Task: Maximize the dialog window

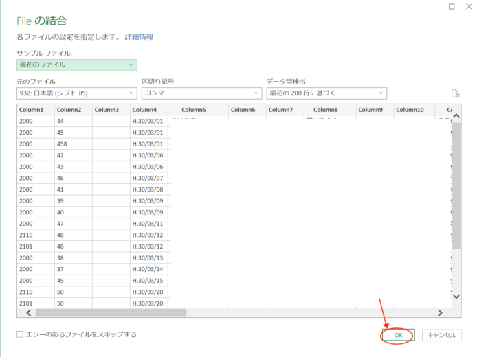Action: [x=451, y=7]
